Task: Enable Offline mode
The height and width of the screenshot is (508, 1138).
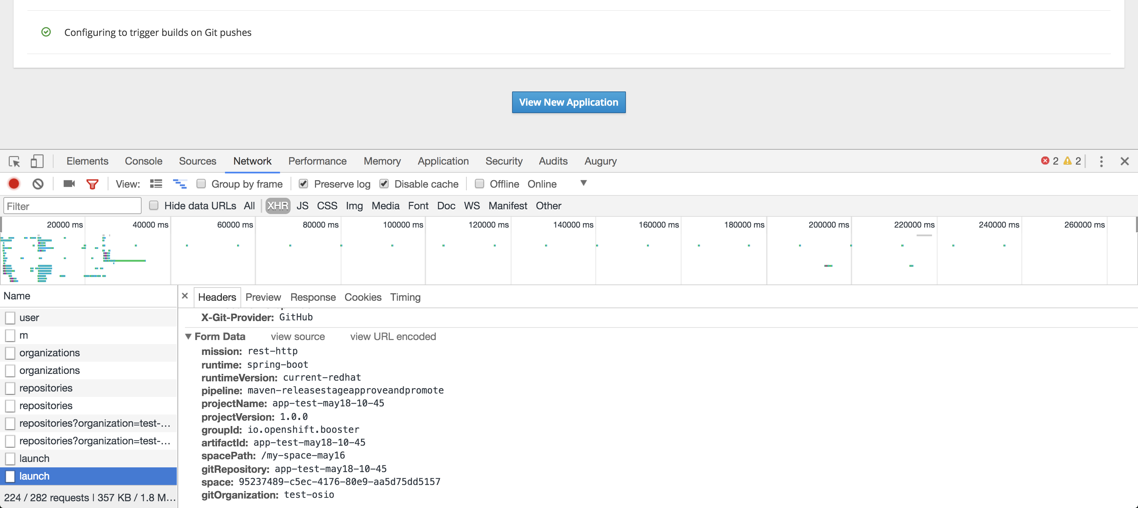Action: click(x=479, y=184)
